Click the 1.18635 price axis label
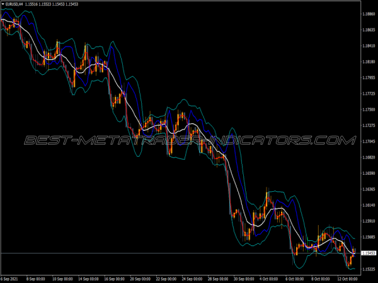Viewport: 378px width, 283px height. click(x=369, y=30)
